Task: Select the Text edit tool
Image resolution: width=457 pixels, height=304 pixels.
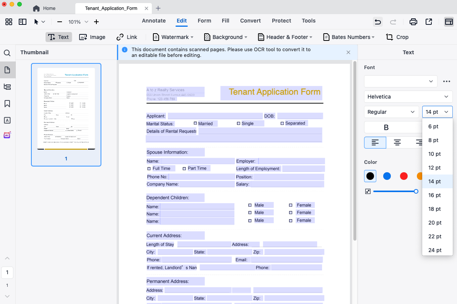Action: pyautogui.click(x=59, y=37)
